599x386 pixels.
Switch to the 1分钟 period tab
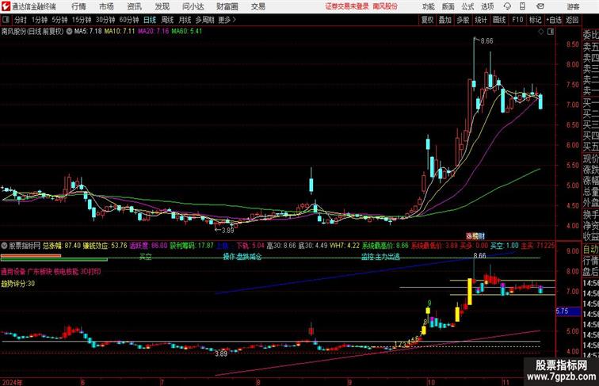tap(40, 20)
